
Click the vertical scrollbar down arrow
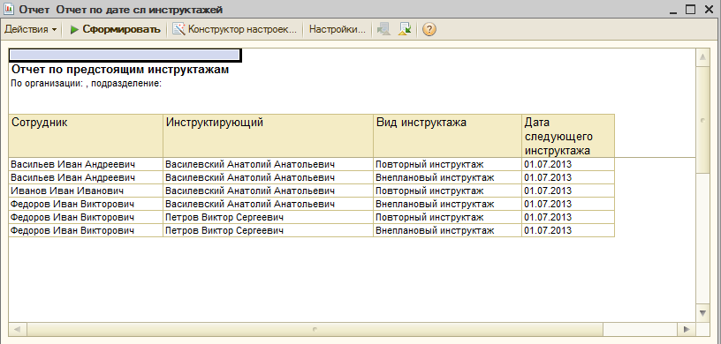(x=702, y=313)
